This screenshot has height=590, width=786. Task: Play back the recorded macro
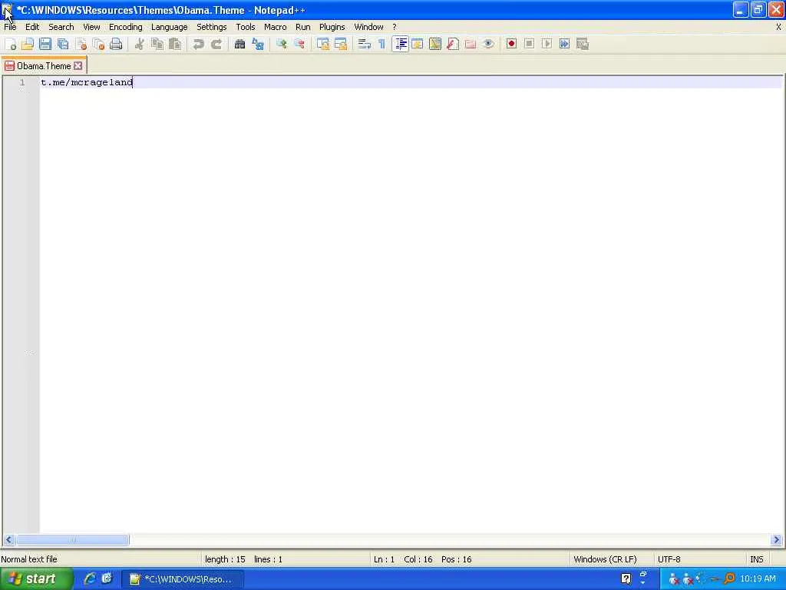[x=547, y=44]
